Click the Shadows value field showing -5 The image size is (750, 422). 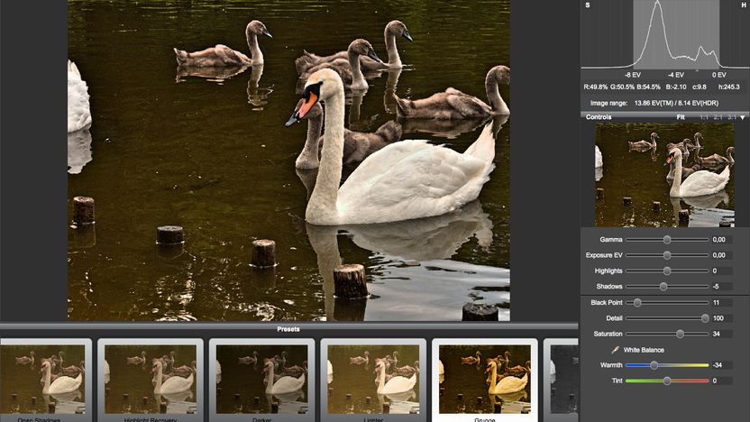(x=722, y=287)
